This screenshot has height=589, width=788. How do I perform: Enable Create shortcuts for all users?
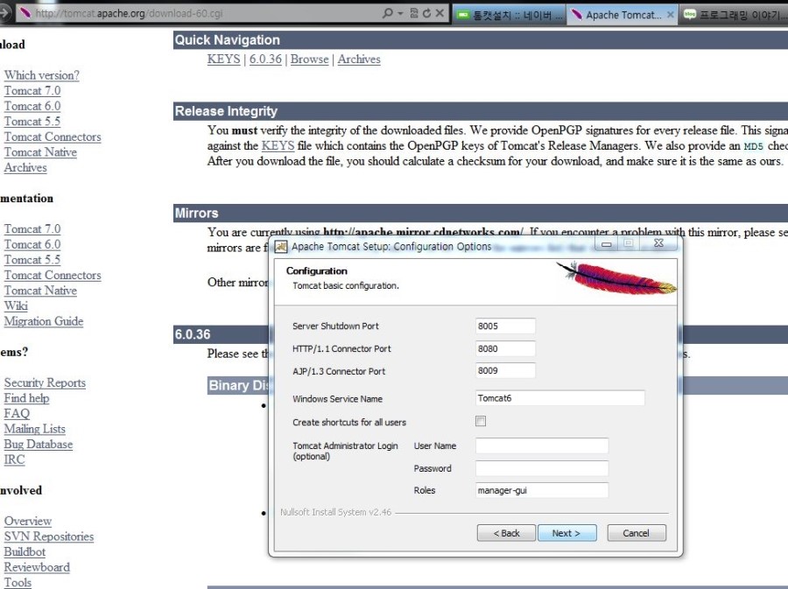tap(481, 421)
